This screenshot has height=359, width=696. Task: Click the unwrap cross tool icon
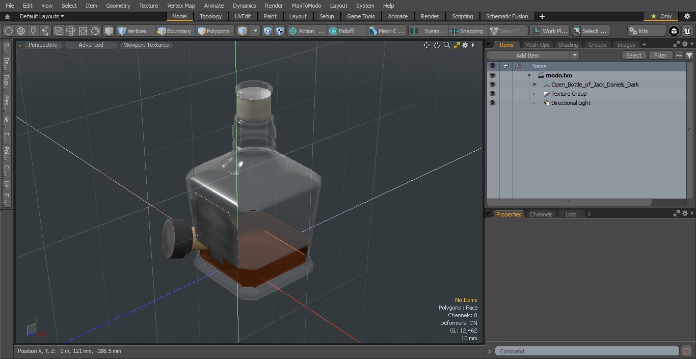(71, 31)
